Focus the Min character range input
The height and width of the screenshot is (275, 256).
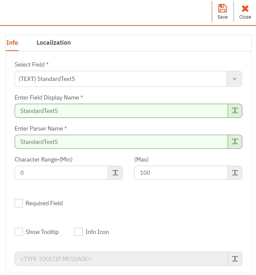coord(61,173)
